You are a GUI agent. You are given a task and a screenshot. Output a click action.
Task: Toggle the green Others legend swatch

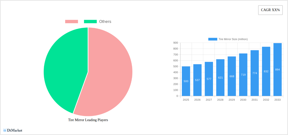pos(90,22)
